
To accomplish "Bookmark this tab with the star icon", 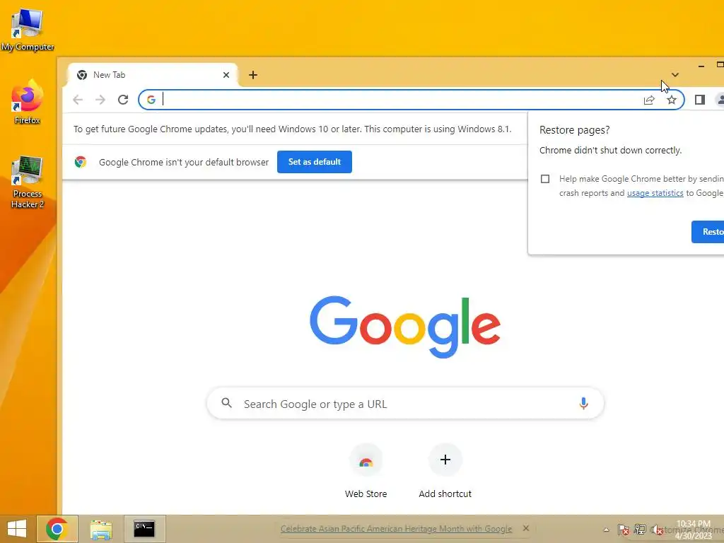I will [x=672, y=100].
